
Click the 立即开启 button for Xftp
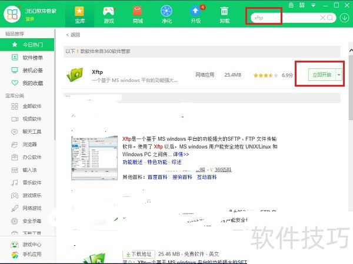322,75
